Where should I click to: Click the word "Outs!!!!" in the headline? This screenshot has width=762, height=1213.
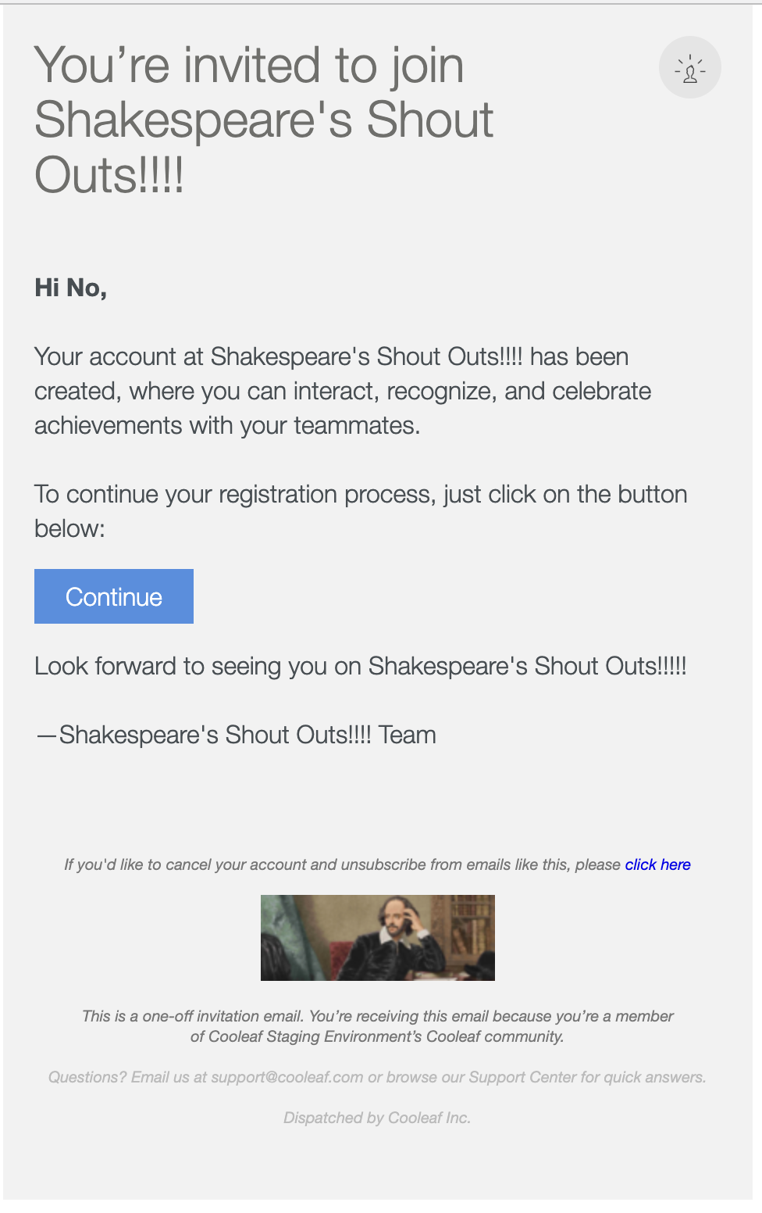(x=109, y=175)
